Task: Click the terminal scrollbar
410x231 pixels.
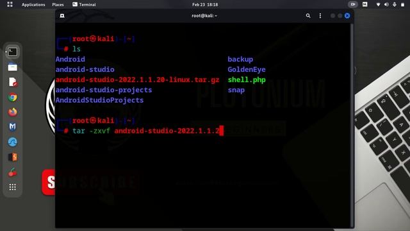Action: click(x=352, y=126)
